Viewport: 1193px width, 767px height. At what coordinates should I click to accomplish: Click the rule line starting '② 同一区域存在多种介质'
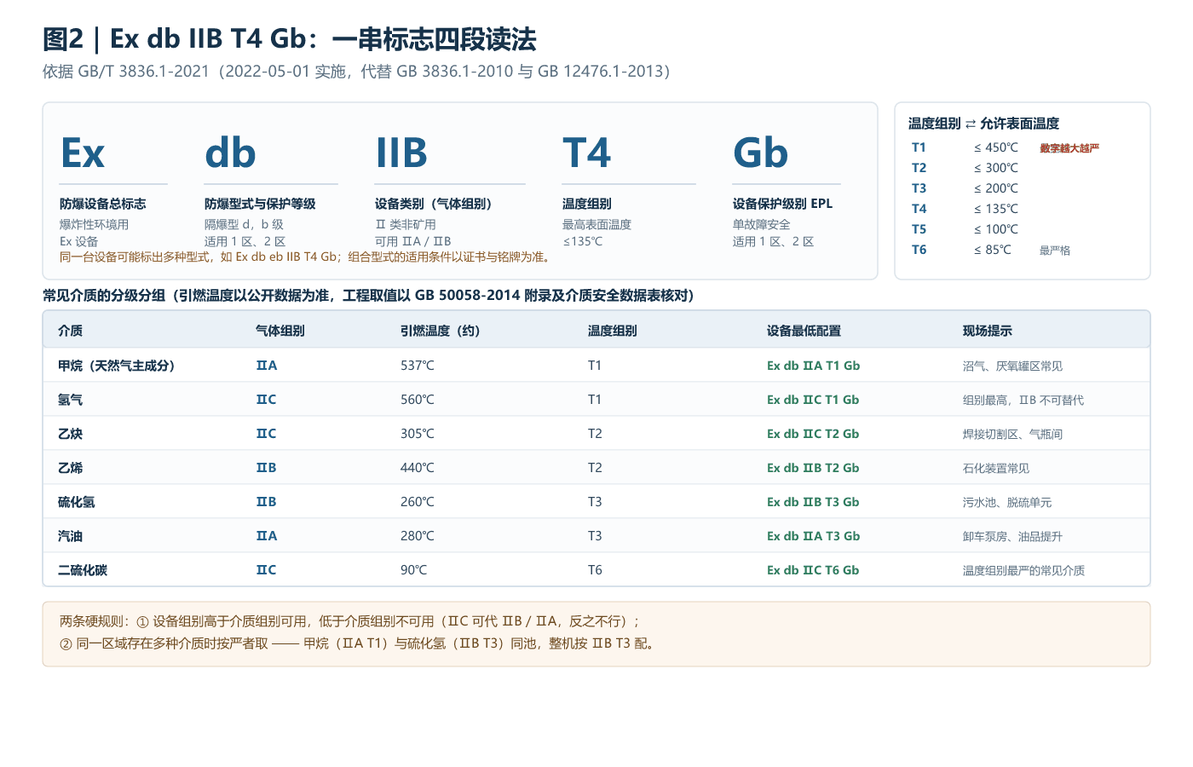(359, 643)
